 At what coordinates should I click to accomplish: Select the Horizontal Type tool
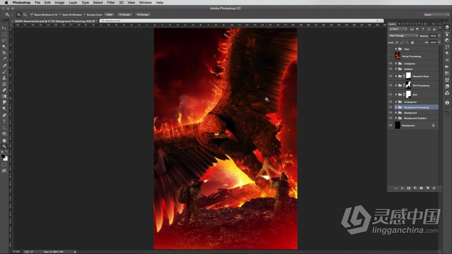click(x=4, y=121)
